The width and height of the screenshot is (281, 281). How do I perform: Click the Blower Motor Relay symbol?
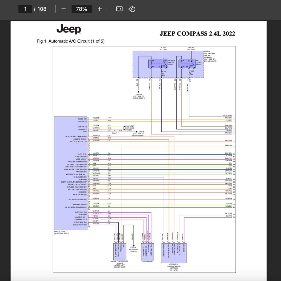click(x=158, y=64)
